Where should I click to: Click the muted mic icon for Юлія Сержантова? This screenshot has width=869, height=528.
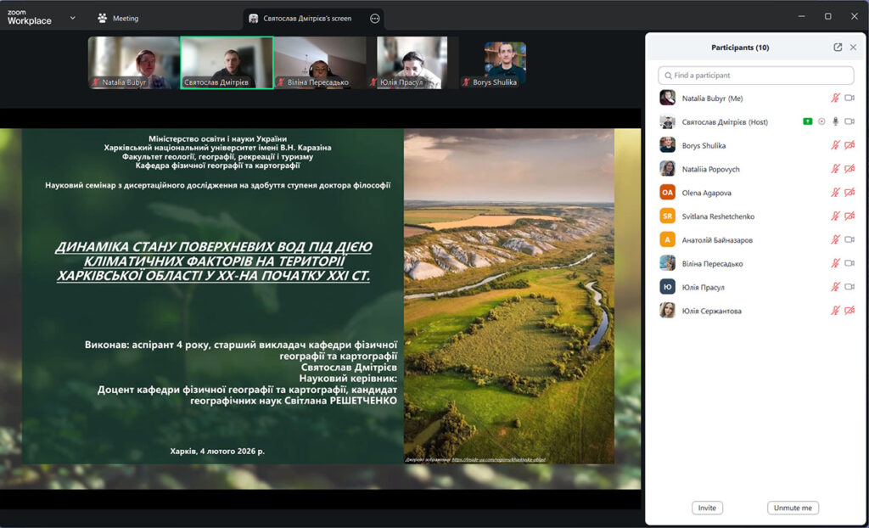click(835, 311)
